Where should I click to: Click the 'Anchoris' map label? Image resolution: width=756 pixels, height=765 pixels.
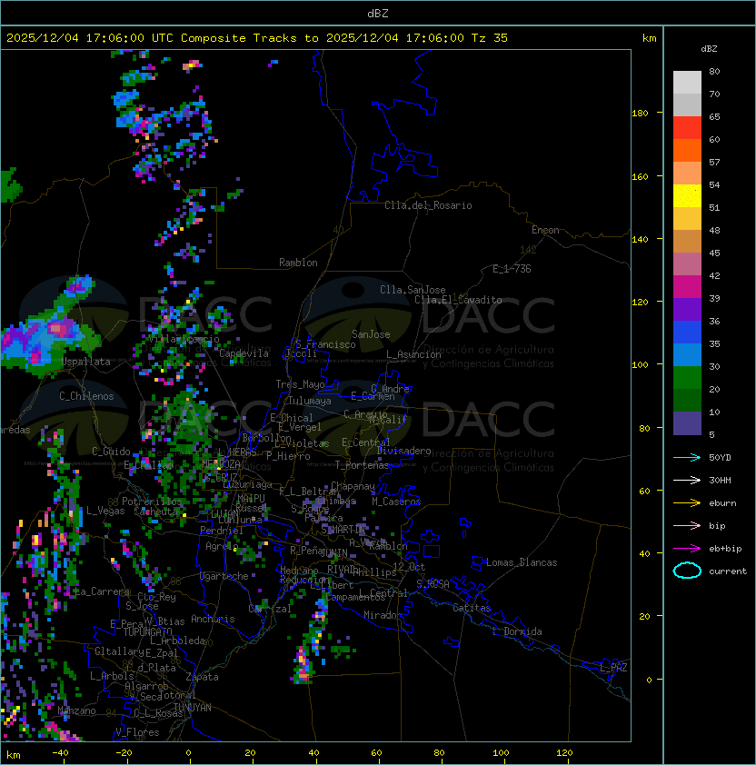click(213, 619)
